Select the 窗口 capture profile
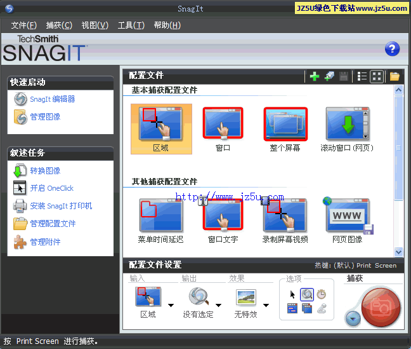Viewport: 411px width, 349px height. [x=223, y=129]
